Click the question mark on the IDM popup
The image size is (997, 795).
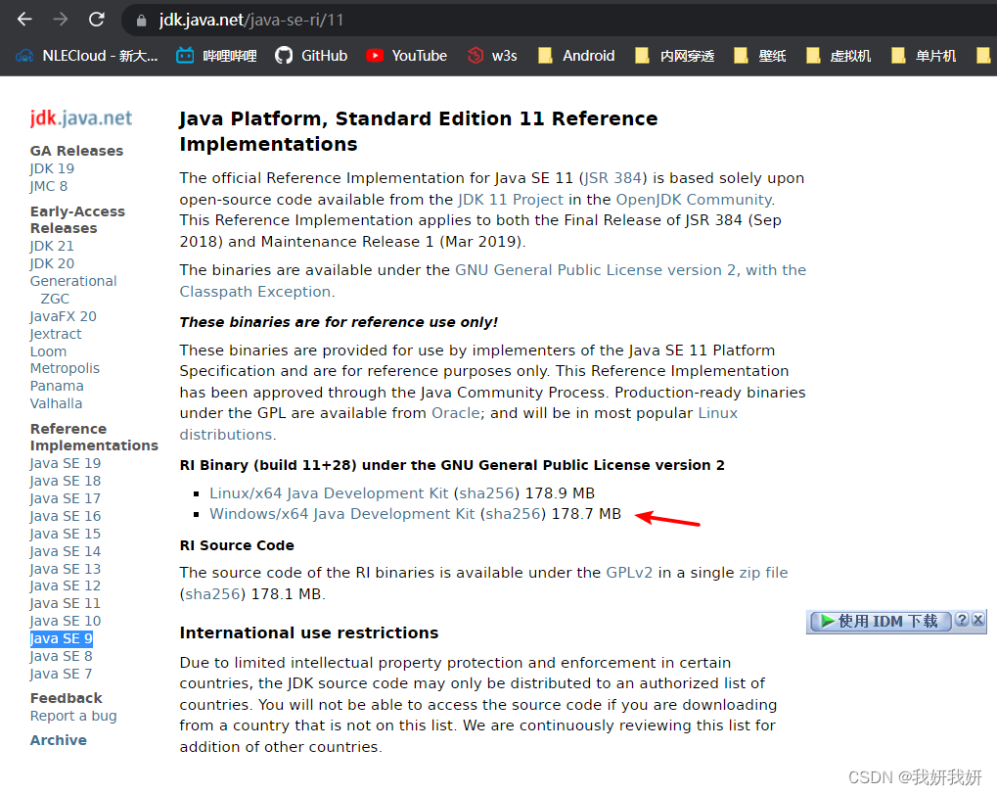point(963,621)
